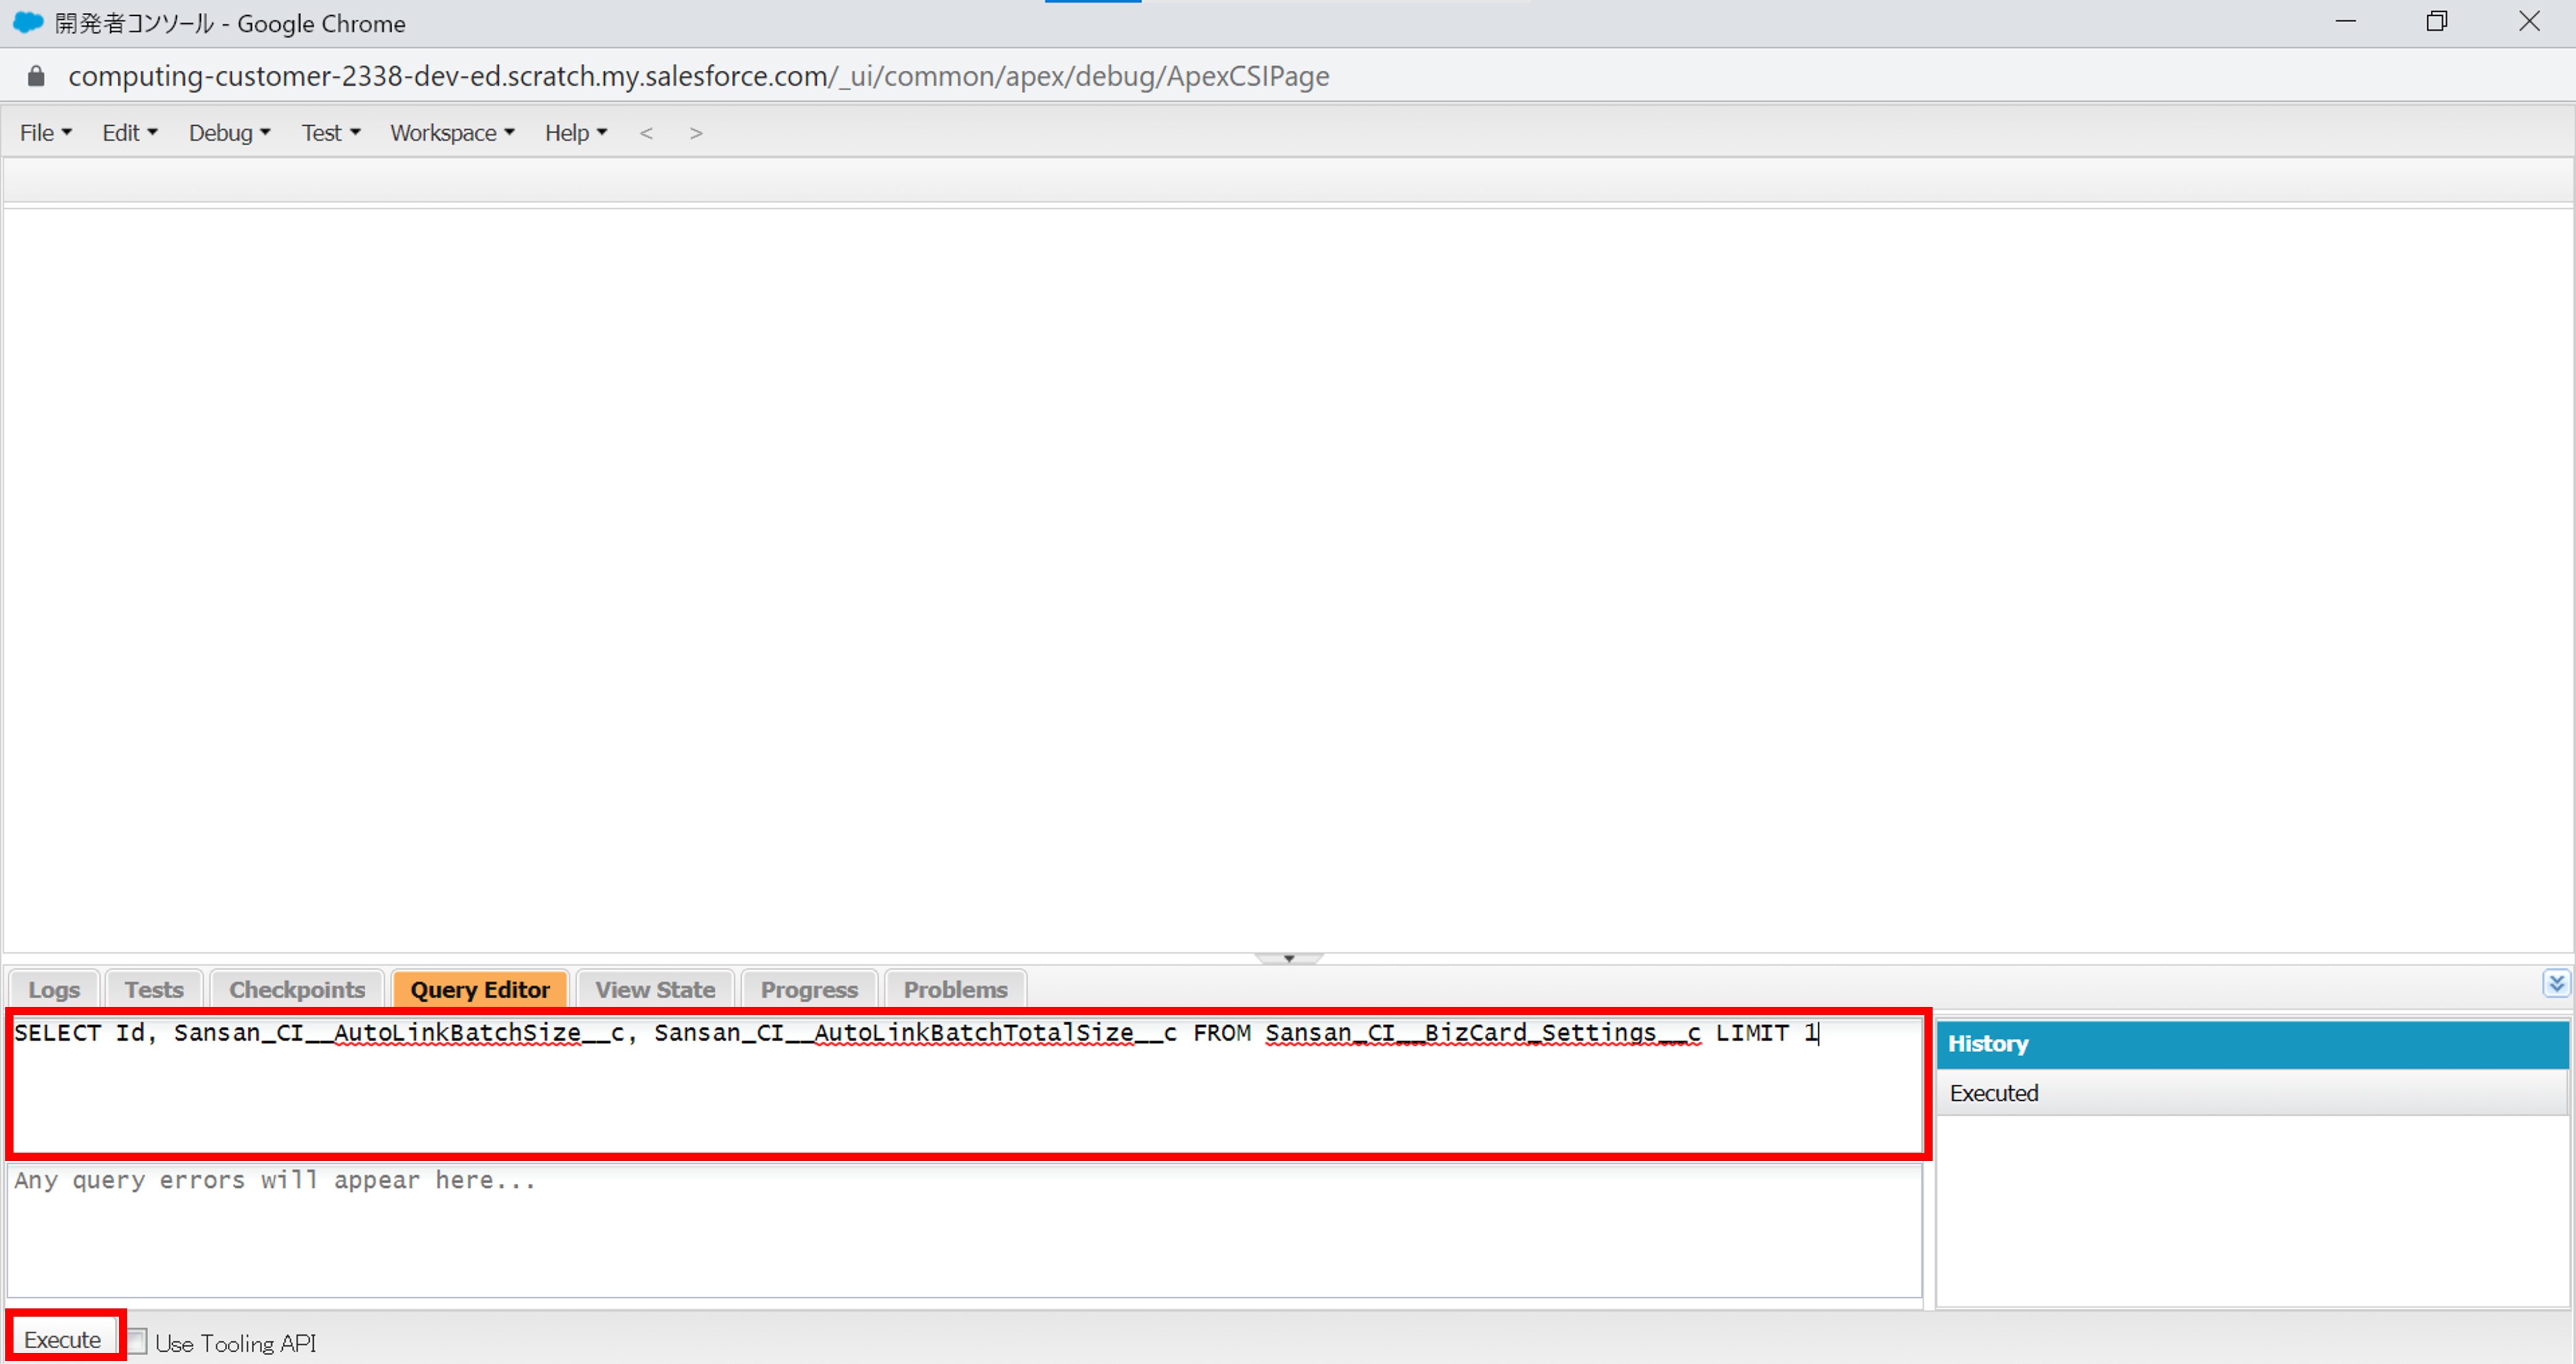Open the Problems tab
Image resolution: width=2576 pixels, height=1364 pixels.
point(955,989)
